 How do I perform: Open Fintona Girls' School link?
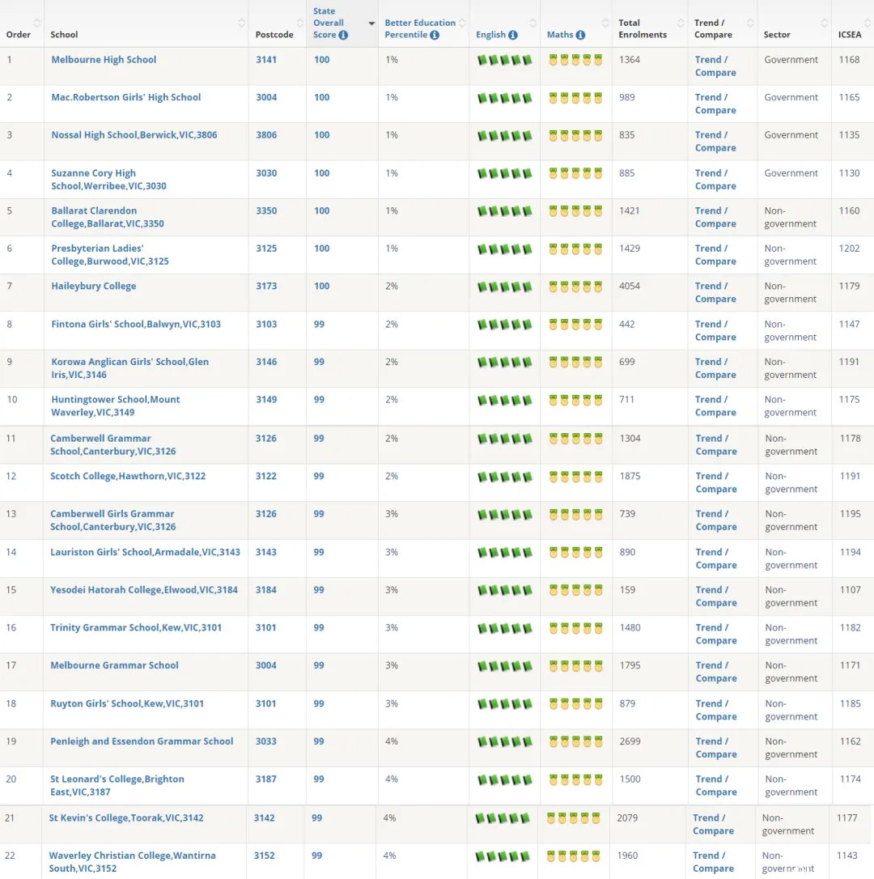click(x=136, y=324)
